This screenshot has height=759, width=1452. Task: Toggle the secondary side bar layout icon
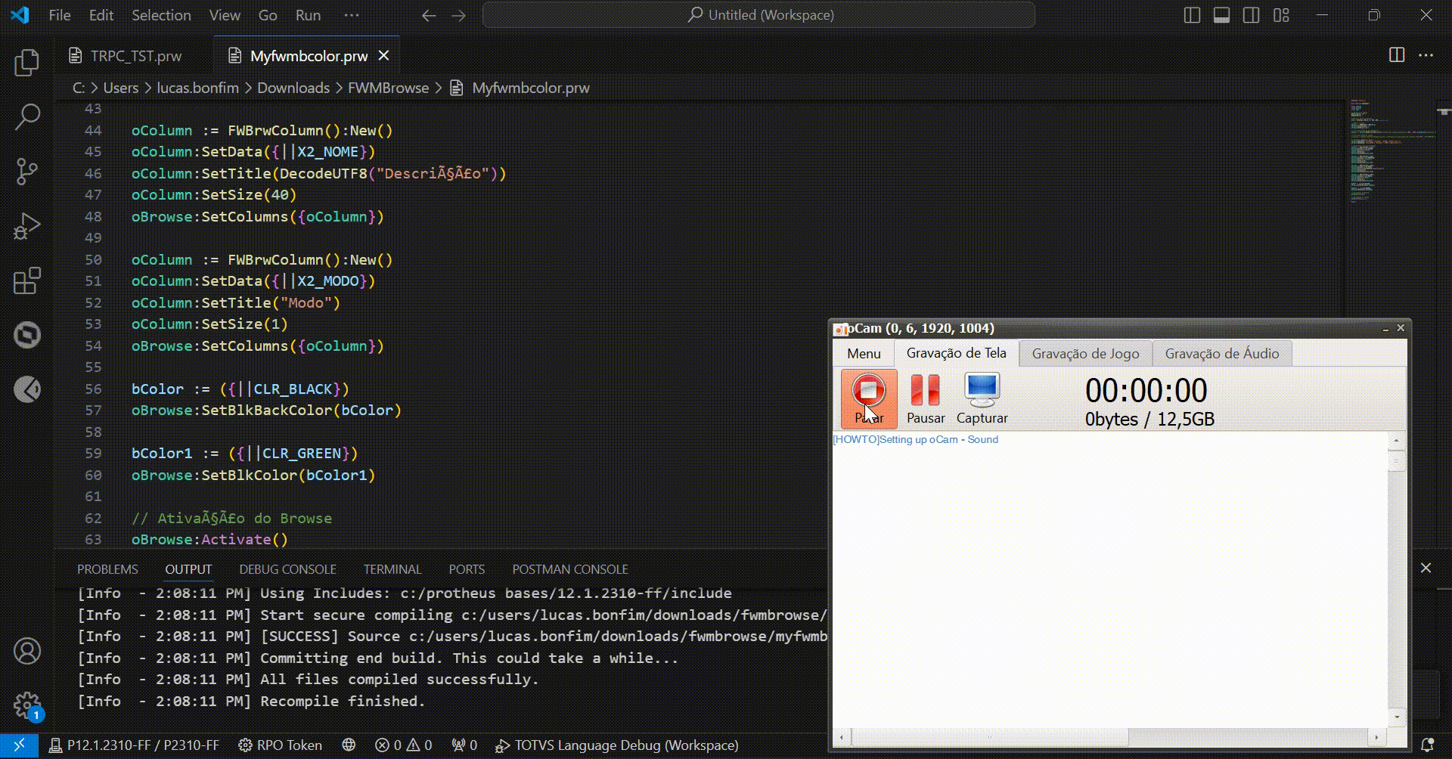[1251, 15]
